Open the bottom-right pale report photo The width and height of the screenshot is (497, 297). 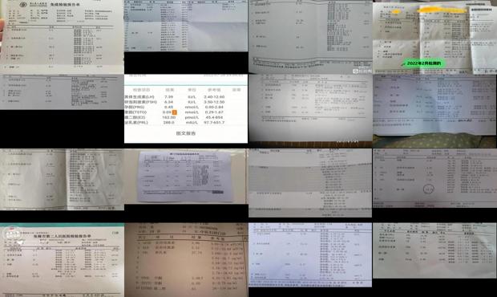click(x=434, y=250)
